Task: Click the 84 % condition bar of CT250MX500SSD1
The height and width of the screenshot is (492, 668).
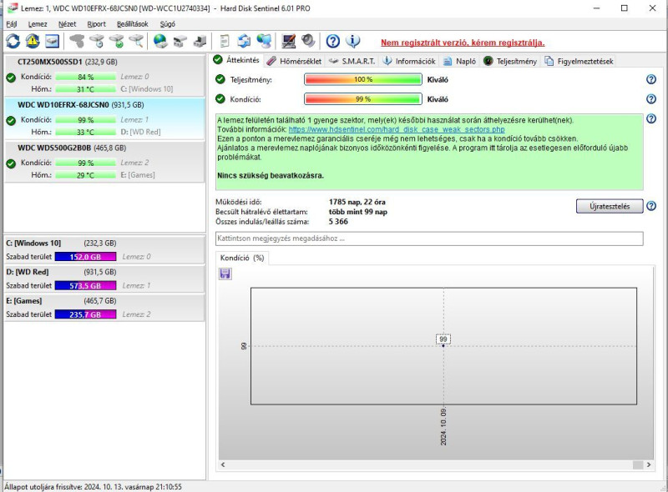Action: pos(85,77)
